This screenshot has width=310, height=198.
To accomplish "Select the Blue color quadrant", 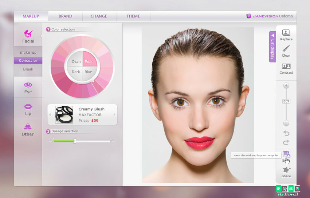I will (89, 73).
